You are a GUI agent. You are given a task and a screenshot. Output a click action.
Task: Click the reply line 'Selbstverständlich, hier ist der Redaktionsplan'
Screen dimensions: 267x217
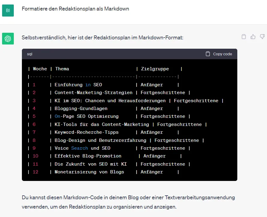coord(103,38)
